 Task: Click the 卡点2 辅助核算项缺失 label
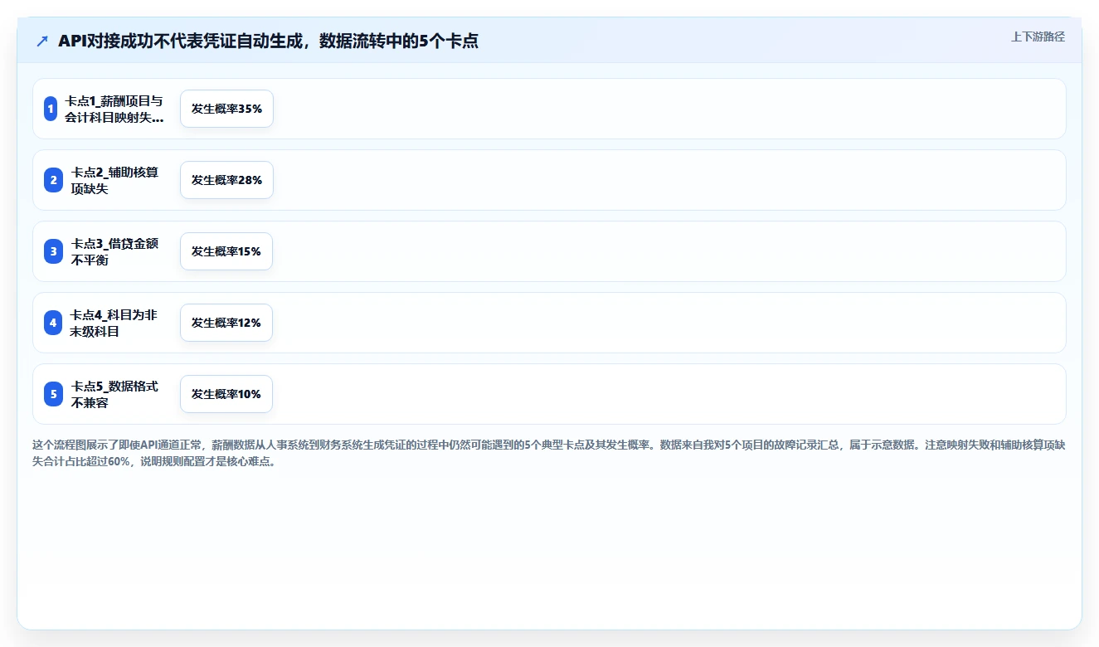[x=114, y=180]
